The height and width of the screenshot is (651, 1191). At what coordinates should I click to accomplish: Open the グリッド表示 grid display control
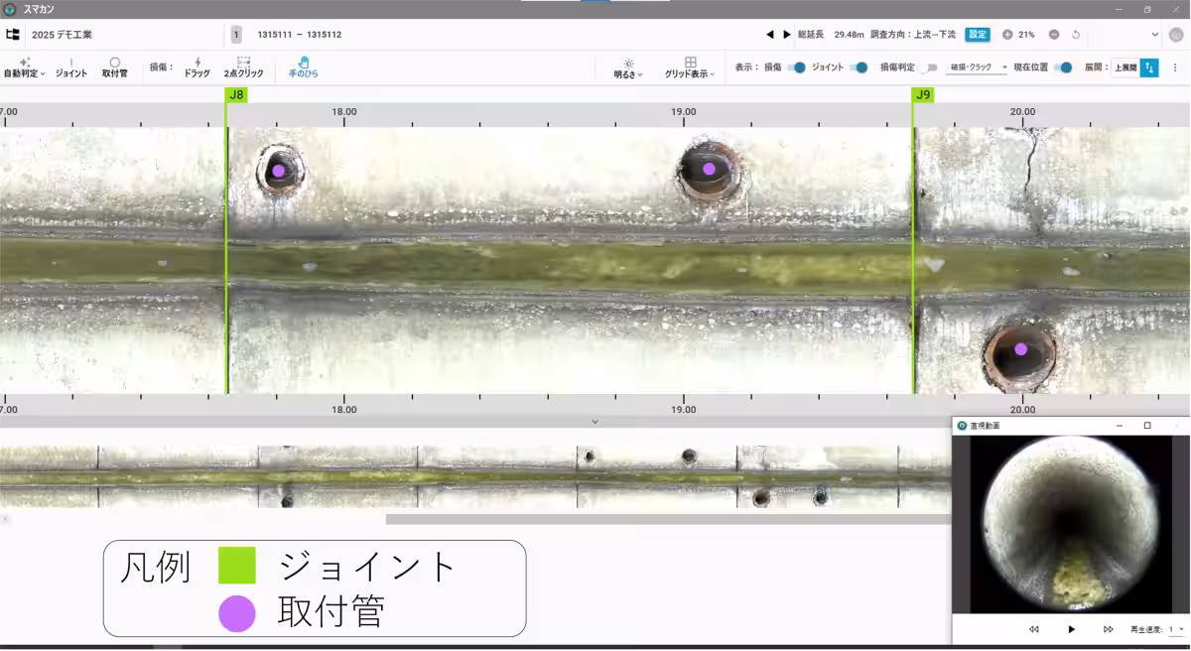(689, 67)
